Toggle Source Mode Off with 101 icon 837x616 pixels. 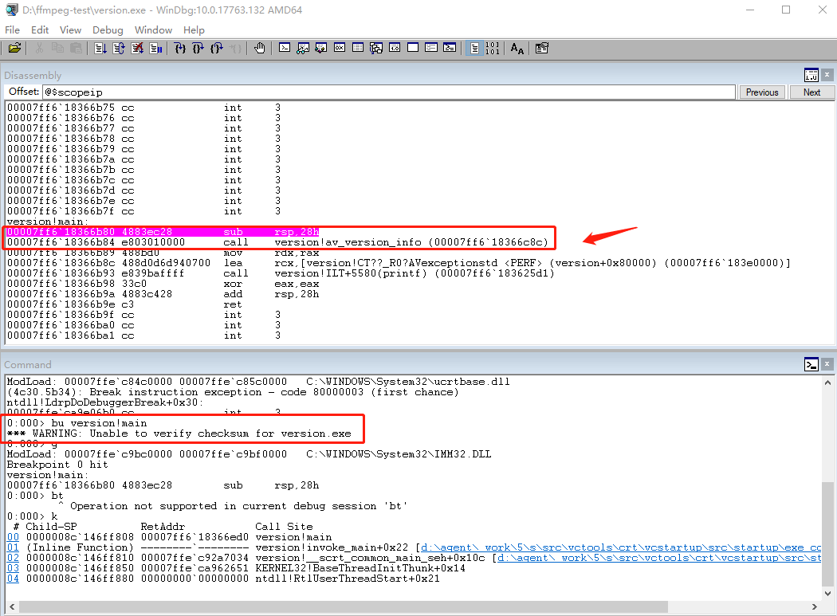[493, 48]
